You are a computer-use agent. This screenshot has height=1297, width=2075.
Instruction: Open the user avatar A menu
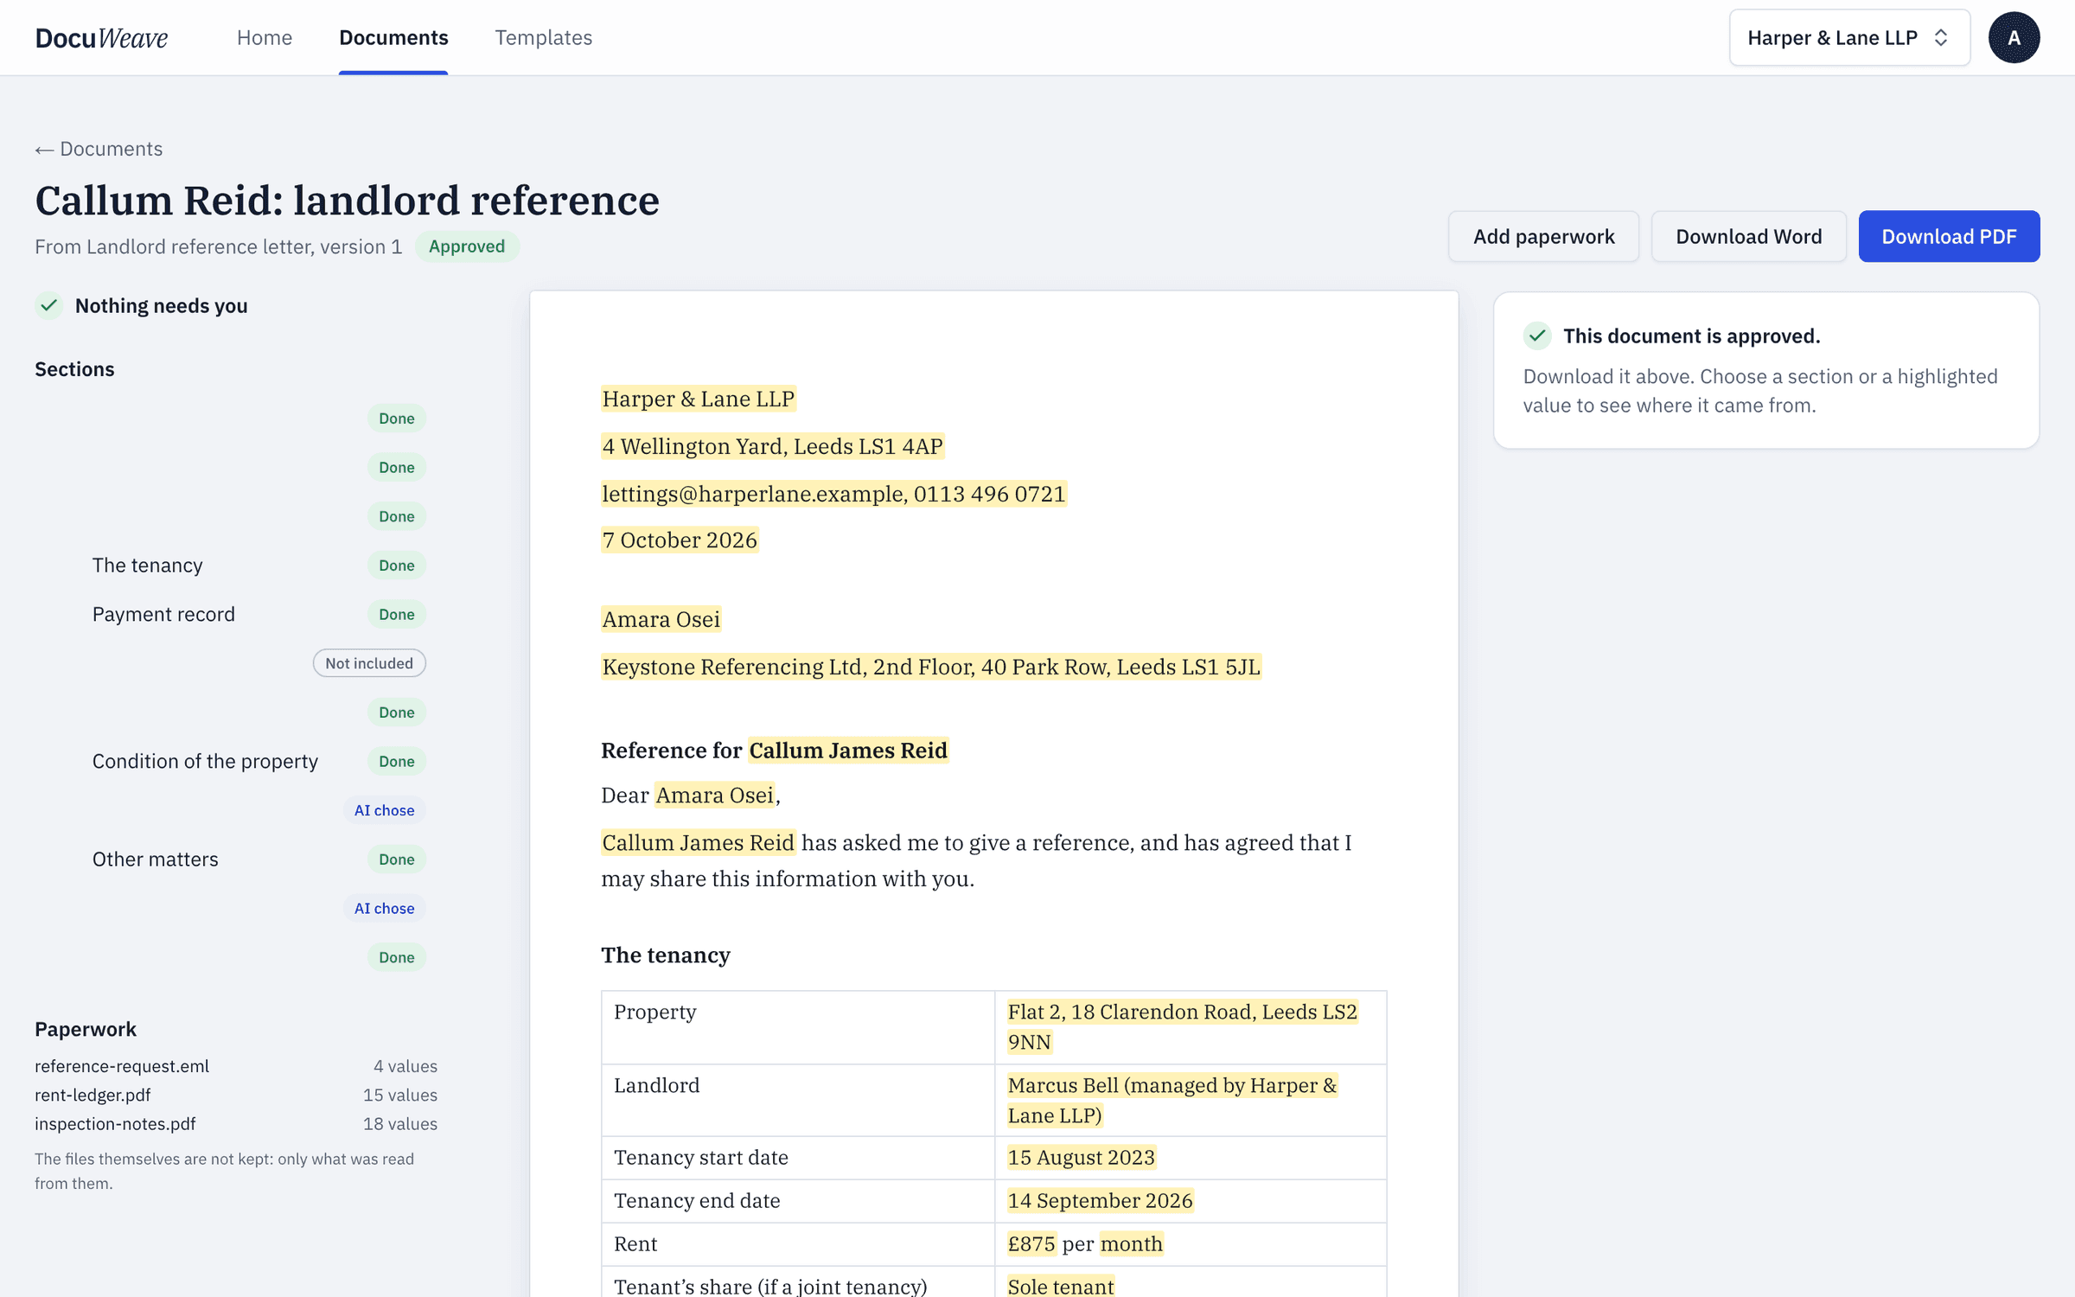point(2014,38)
